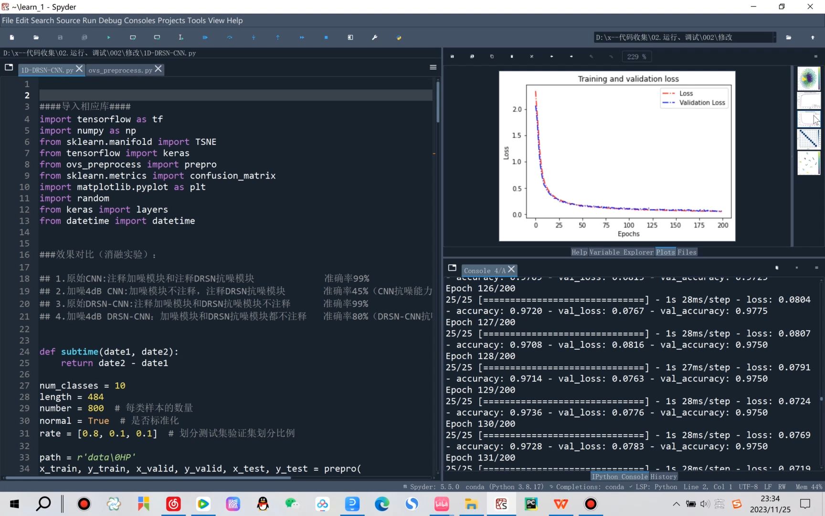Debugger step into function
Screen dimensions: 825x516
pos(254,37)
